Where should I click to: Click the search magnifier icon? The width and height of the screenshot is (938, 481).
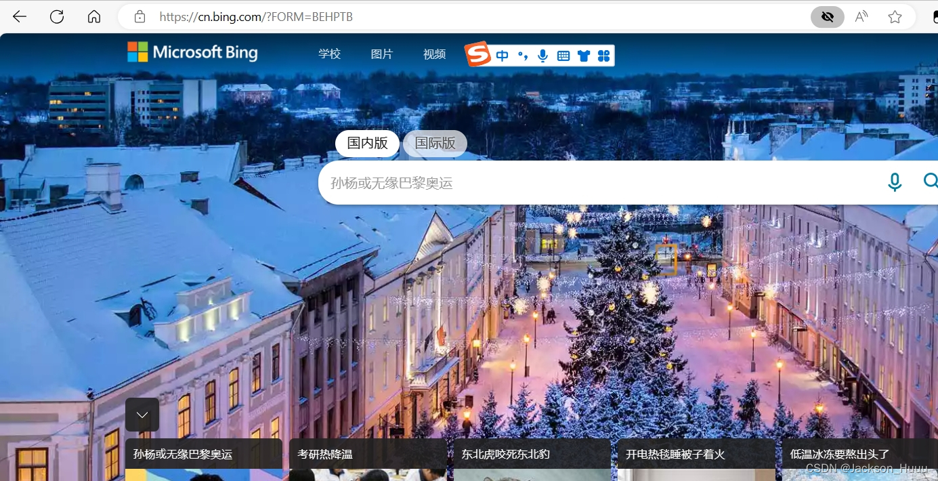coord(931,182)
